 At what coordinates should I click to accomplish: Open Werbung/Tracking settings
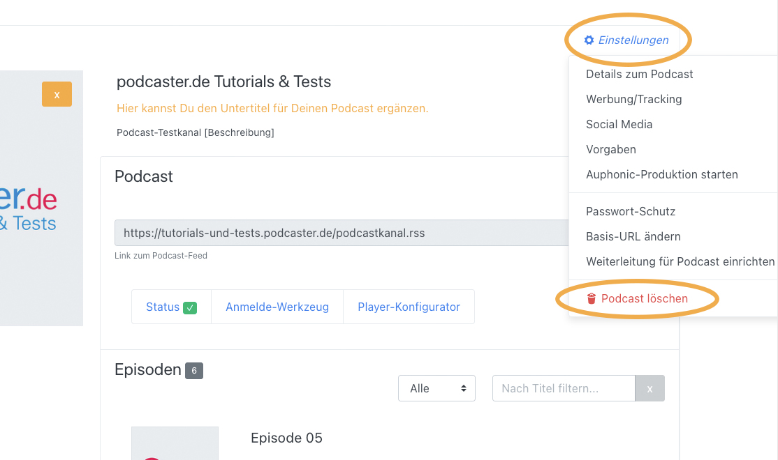pos(633,99)
